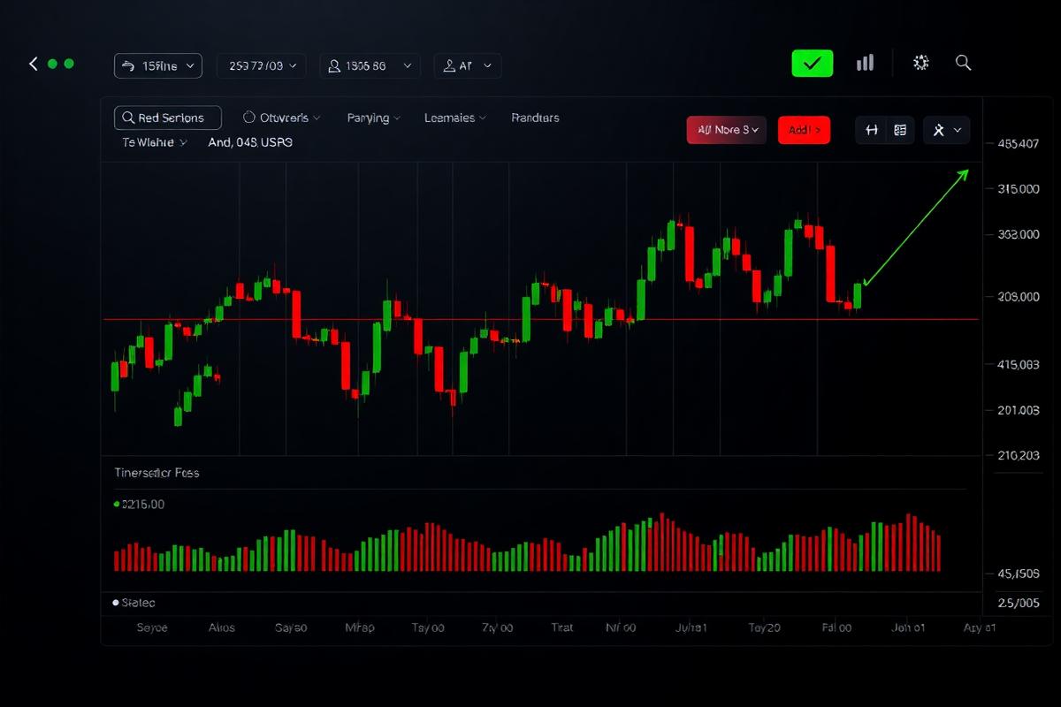This screenshot has width=1061, height=707.
Task: Click the undo arrow icon in '15fine' box
Action: click(x=127, y=65)
